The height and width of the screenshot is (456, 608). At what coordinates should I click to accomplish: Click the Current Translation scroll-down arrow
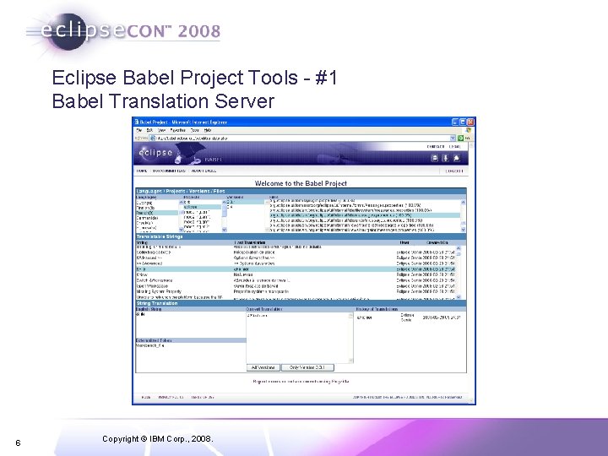pyautogui.click(x=351, y=361)
